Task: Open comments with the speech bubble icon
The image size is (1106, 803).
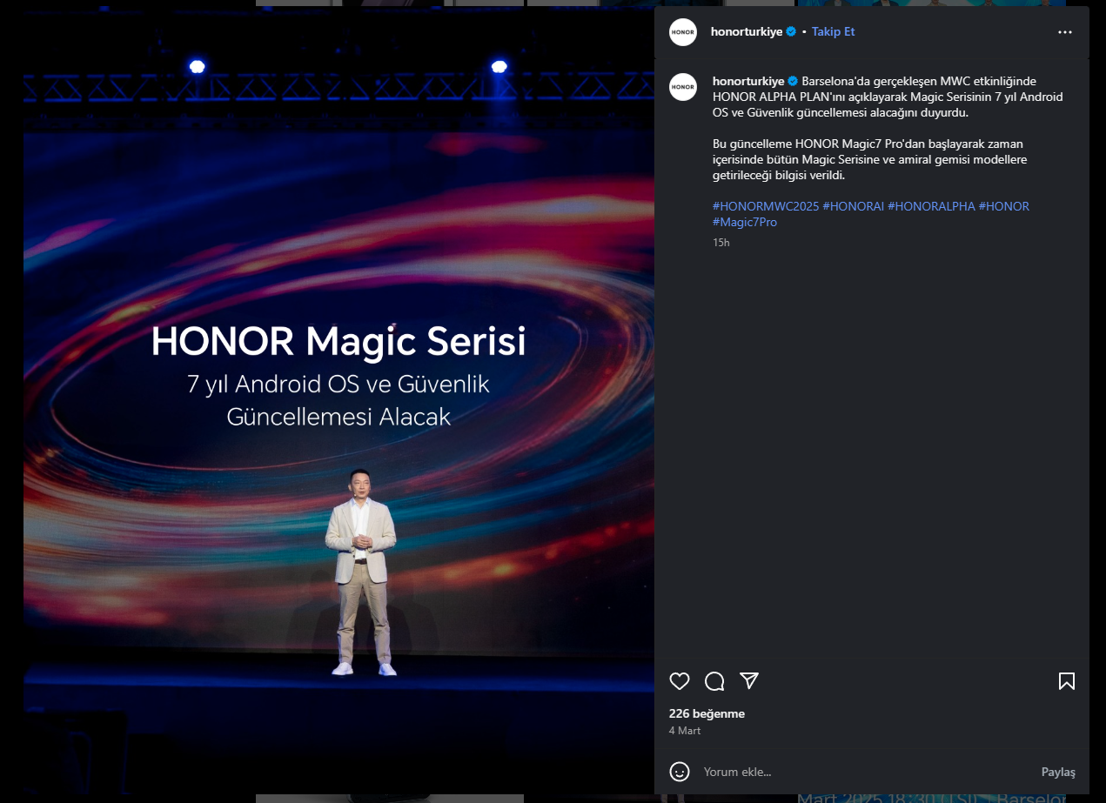Action: [714, 681]
